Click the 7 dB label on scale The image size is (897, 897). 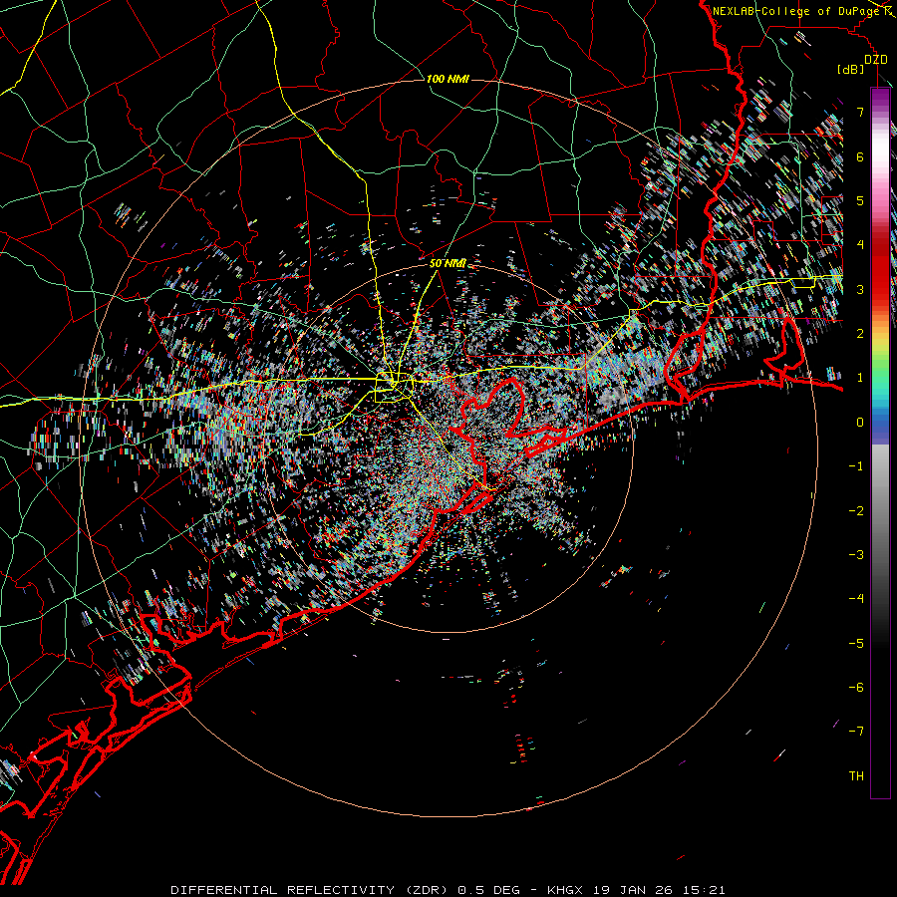pyautogui.click(x=860, y=112)
